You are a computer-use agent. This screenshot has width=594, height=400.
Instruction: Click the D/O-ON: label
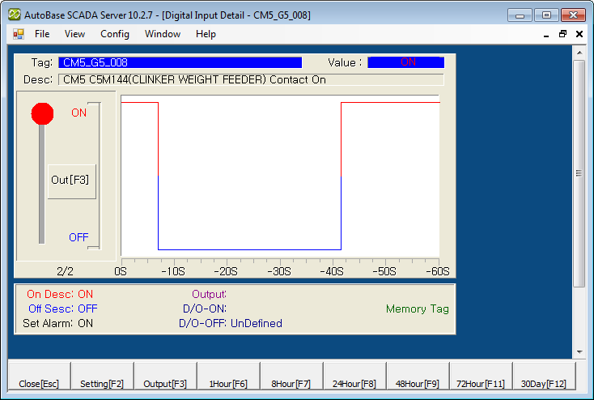tap(205, 309)
